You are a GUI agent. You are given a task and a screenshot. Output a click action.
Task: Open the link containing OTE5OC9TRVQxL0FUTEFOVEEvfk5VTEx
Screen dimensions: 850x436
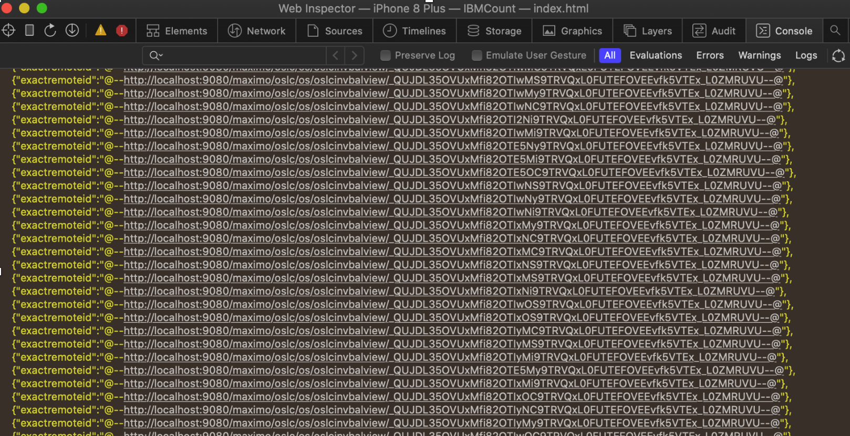[x=453, y=172]
